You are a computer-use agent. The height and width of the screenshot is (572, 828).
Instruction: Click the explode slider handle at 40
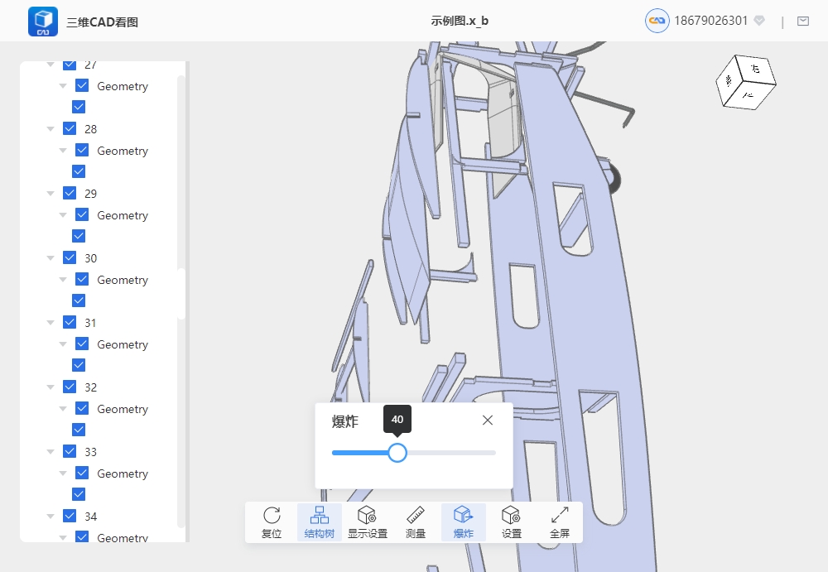397,453
